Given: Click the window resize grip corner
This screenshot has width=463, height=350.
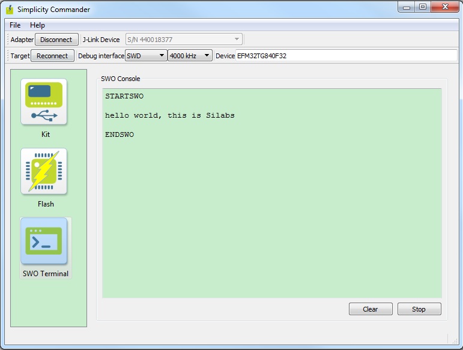Looking at the screenshot, I should tap(455, 341).
